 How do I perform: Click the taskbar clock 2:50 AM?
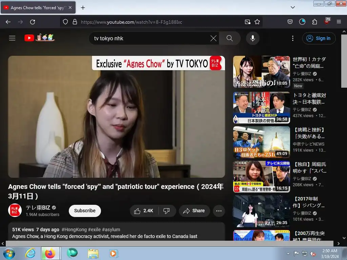(330, 254)
